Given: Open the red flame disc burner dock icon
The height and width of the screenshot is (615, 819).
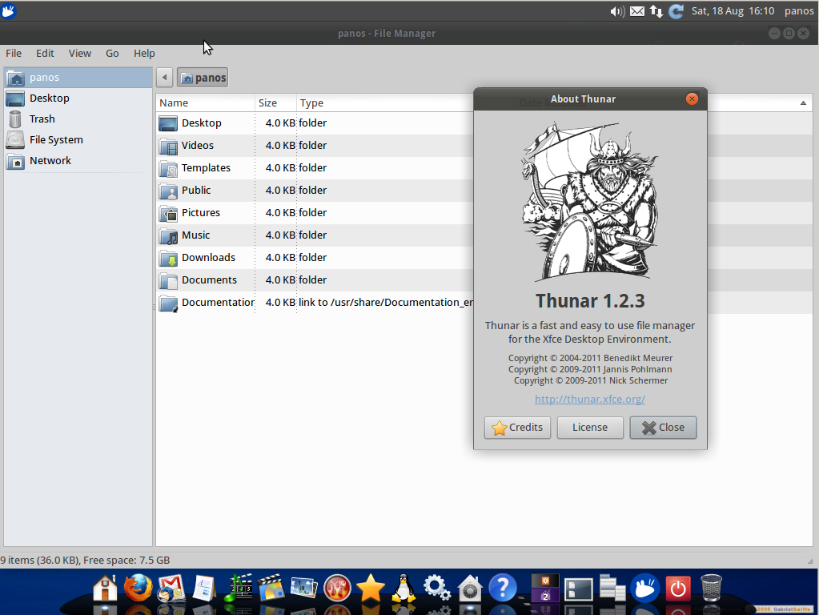Looking at the screenshot, I should point(337,589).
